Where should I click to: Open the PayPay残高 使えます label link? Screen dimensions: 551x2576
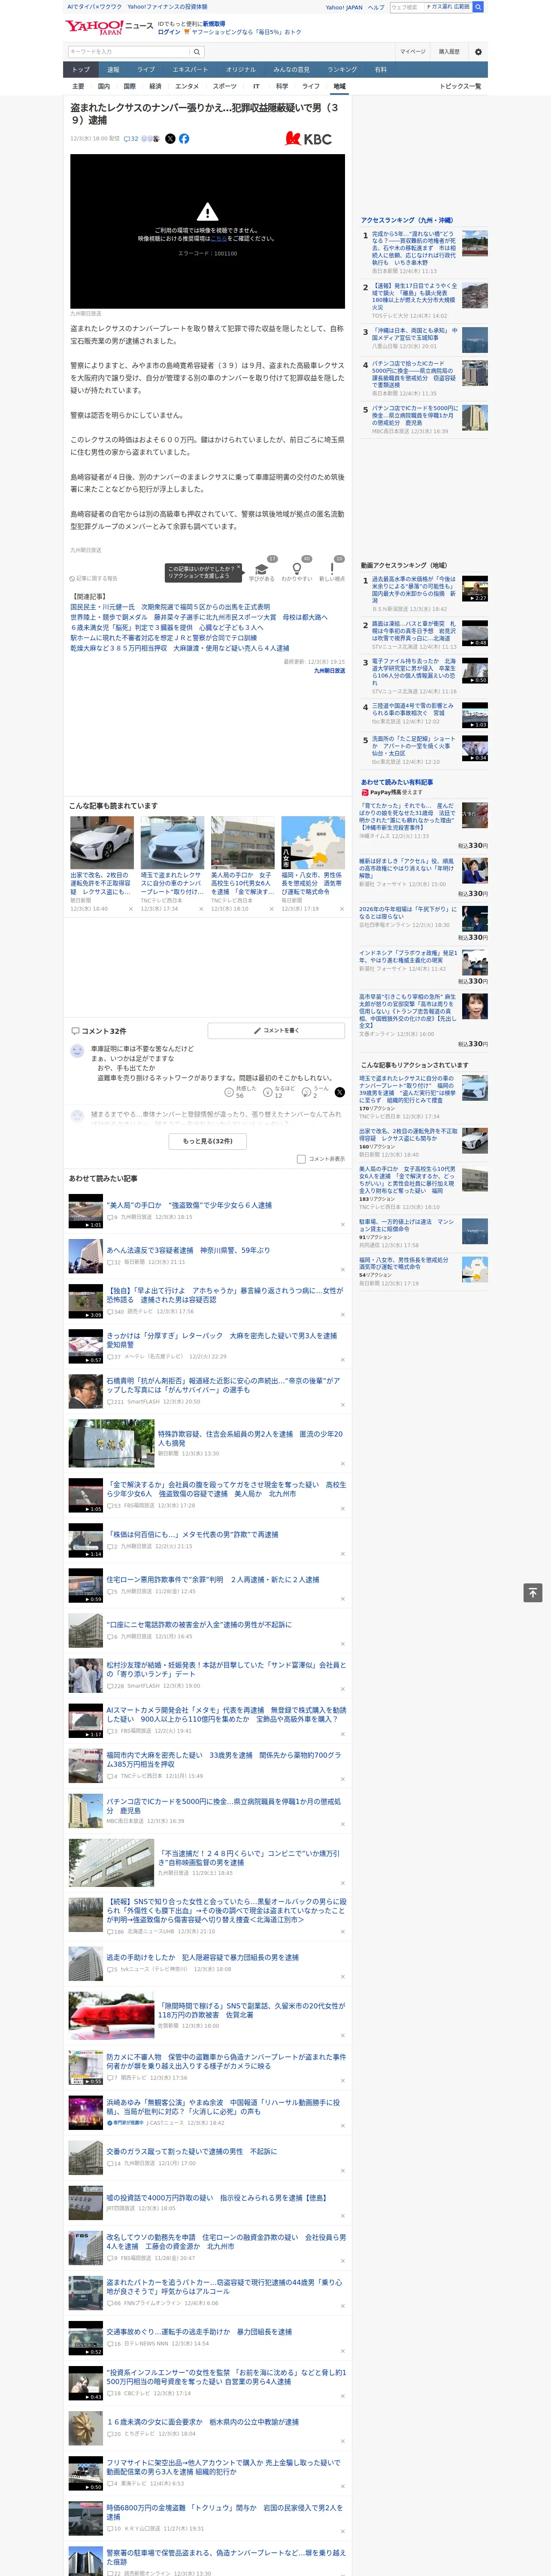(x=392, y=792)
